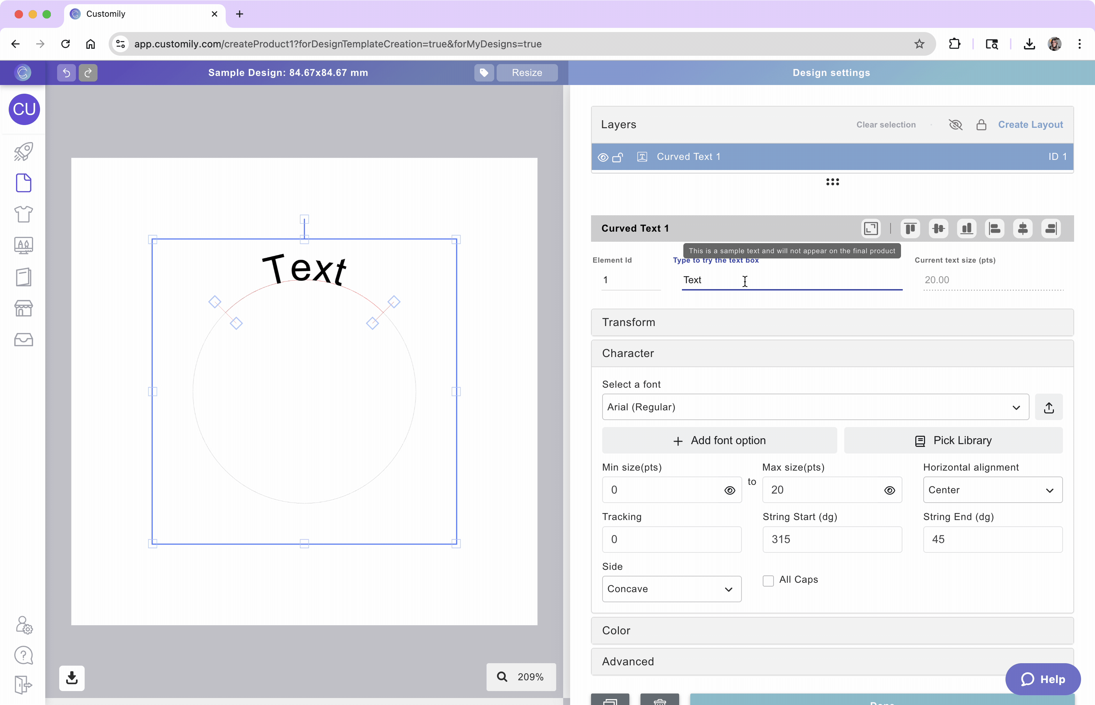Screen dimensions: 1095x705
Task: Click the Create Layout link
Action: click(x=1030, y=124)
